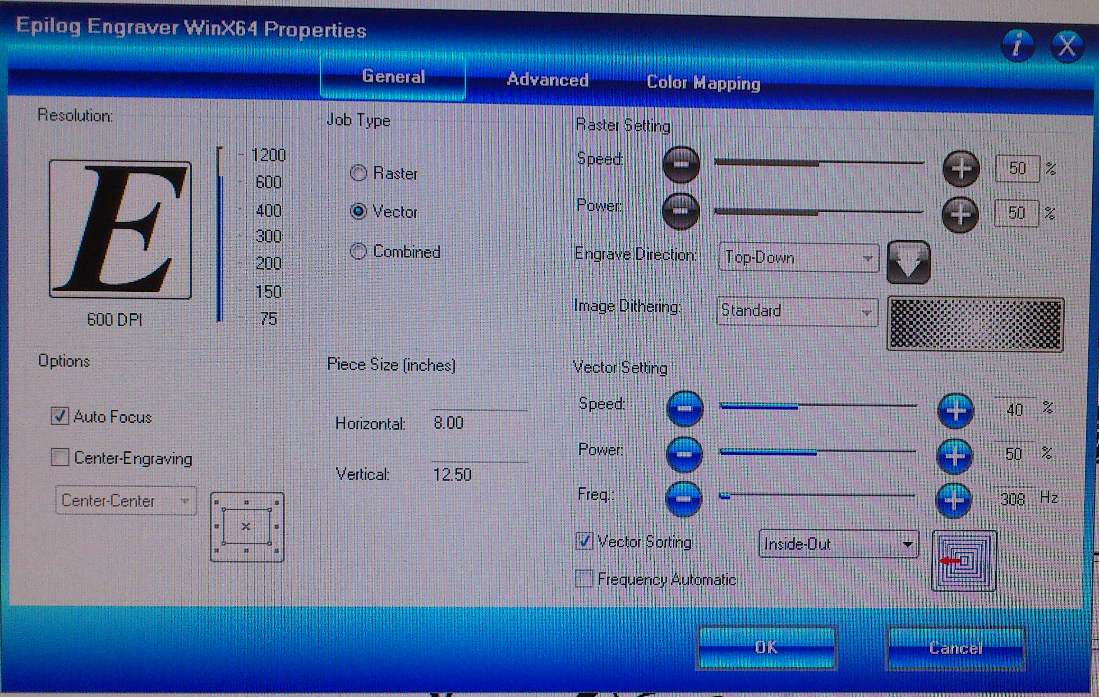Screen dimensions: 1099x697
Task: Switch to the Advanced tab
Action: [x=547, y=80]
